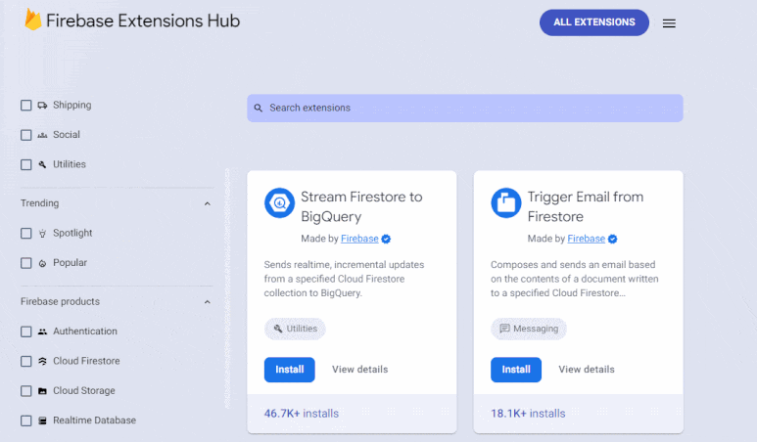Focus the Search extensions field
The image size is (757, 442).
click(x=465, y=108)
